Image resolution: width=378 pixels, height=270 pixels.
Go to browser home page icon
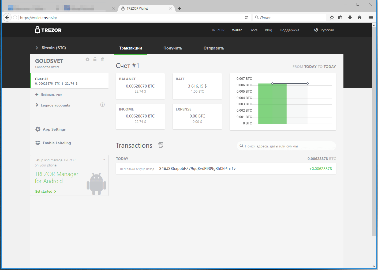pos(360,17)
